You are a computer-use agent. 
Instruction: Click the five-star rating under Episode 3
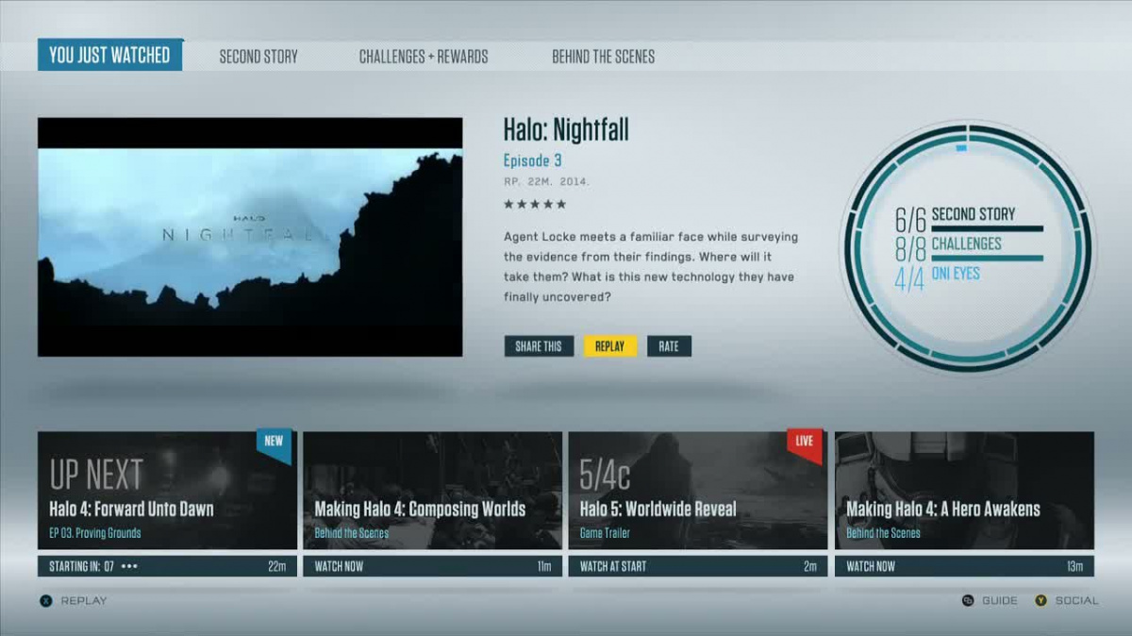point(534,204)
